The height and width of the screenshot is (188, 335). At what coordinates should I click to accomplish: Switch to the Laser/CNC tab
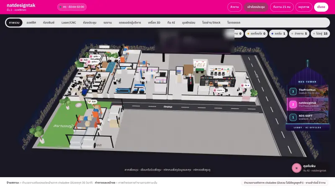(69, 23)
